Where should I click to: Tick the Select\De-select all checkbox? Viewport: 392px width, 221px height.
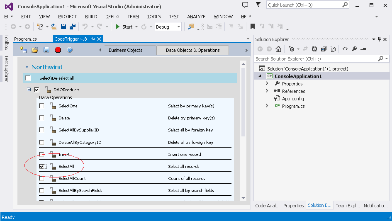tap(28, 78)
